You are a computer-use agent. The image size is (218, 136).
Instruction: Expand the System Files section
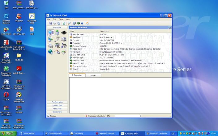tap(57, 105)
